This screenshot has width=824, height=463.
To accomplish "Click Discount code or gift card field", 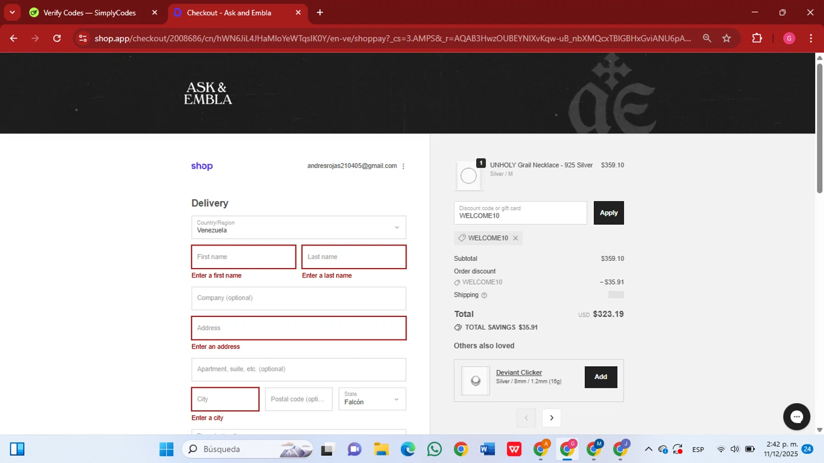I will [520, 213].
